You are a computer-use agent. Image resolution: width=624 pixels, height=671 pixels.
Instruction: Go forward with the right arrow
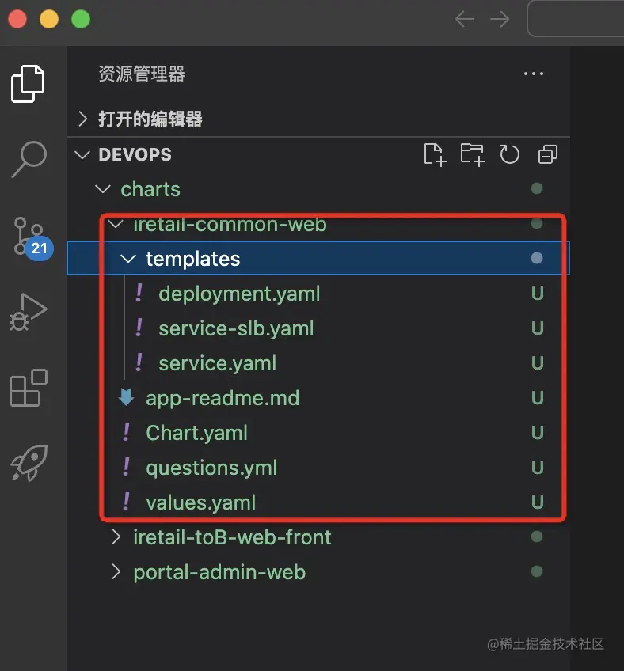(500, 19)
